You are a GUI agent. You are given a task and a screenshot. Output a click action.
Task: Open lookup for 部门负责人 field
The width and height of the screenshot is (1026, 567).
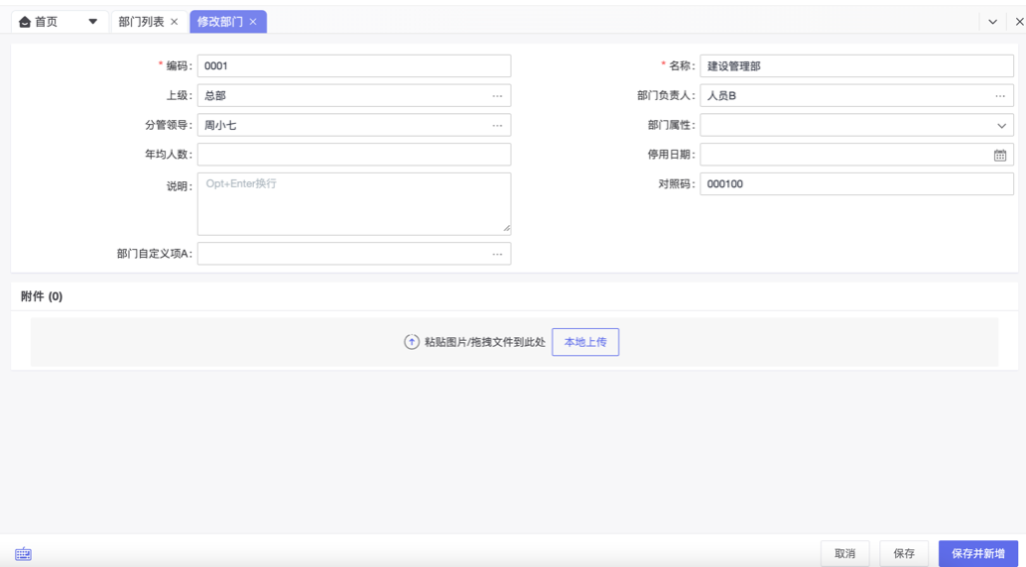tap(999, 96)
